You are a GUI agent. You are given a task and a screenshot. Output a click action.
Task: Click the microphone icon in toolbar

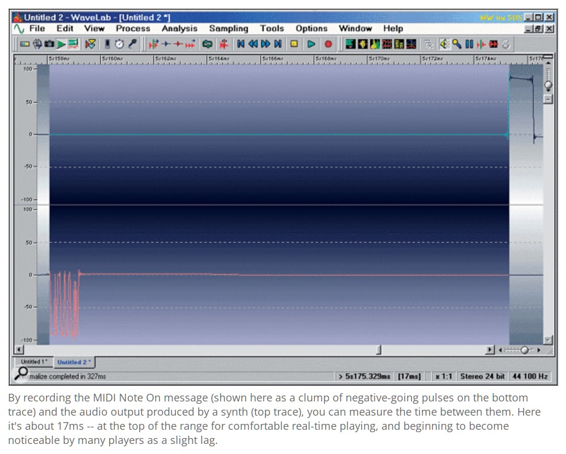coord(133,44)
